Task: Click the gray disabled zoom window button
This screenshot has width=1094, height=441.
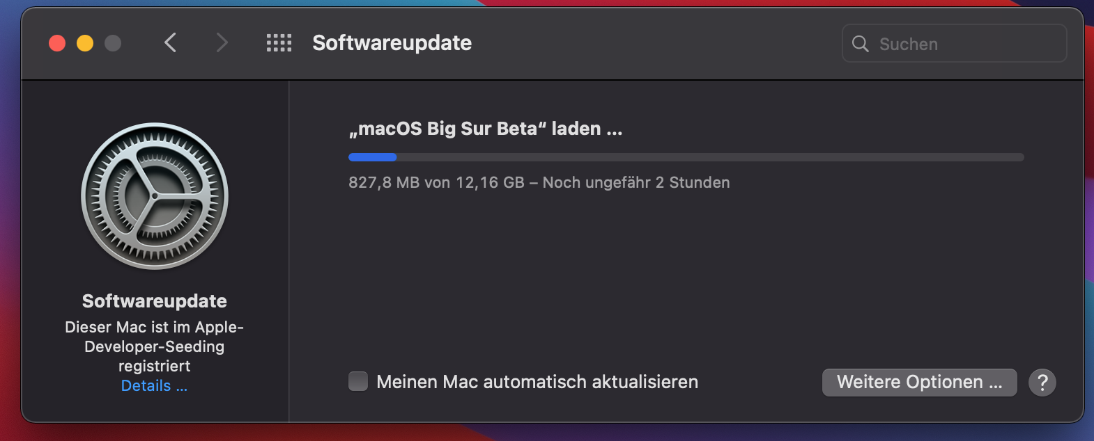Action: 113,43
